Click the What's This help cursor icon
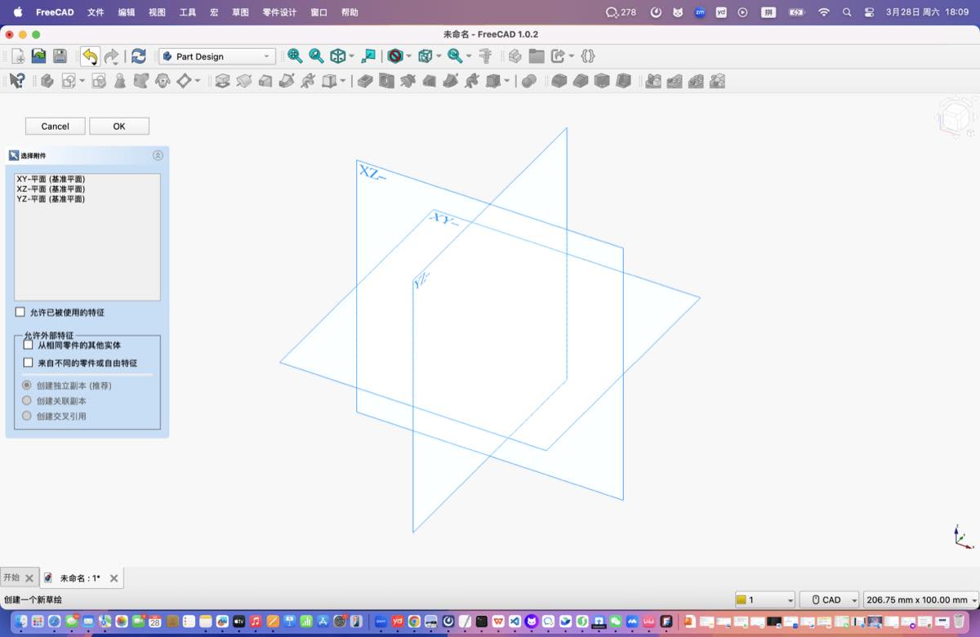 click(x=17, y=81)
